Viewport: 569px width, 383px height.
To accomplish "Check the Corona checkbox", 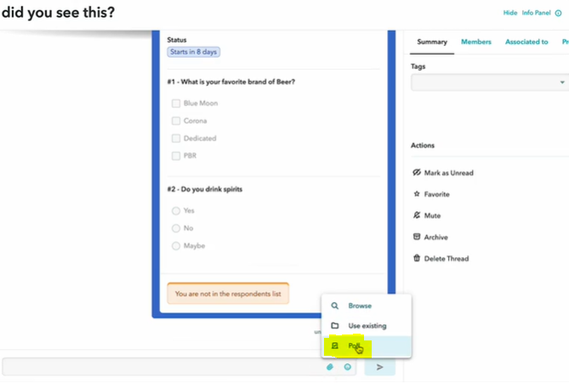I will point(176,121).
